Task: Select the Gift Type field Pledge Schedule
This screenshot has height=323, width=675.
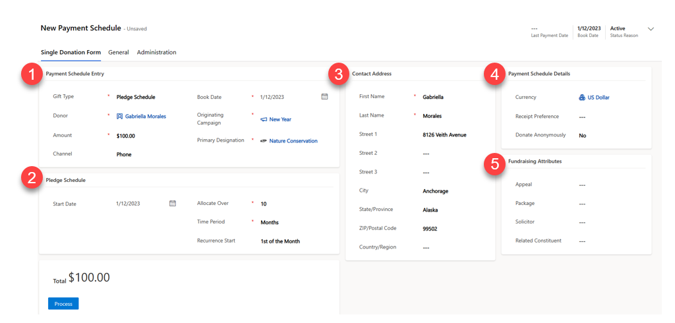Action: pyautogui.click(x=136, y=97)
